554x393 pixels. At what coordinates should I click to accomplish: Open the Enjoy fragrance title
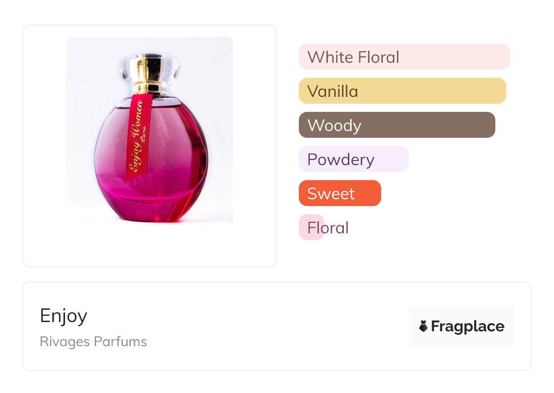63,316
